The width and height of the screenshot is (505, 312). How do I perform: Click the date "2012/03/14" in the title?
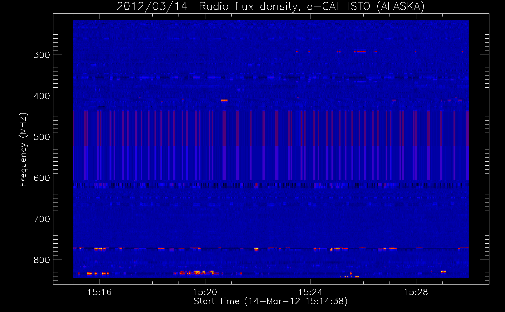(x=152, y=7)
